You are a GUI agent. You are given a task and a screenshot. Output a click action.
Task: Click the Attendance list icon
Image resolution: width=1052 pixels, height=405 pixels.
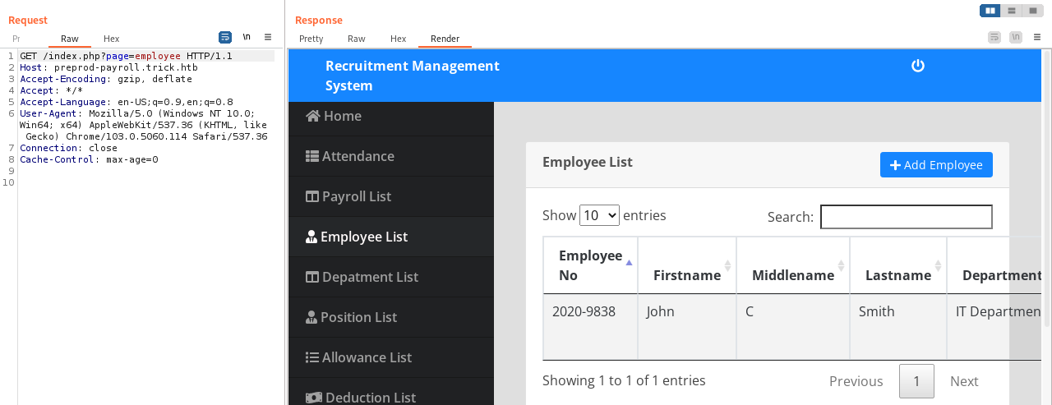click(312, 156)
